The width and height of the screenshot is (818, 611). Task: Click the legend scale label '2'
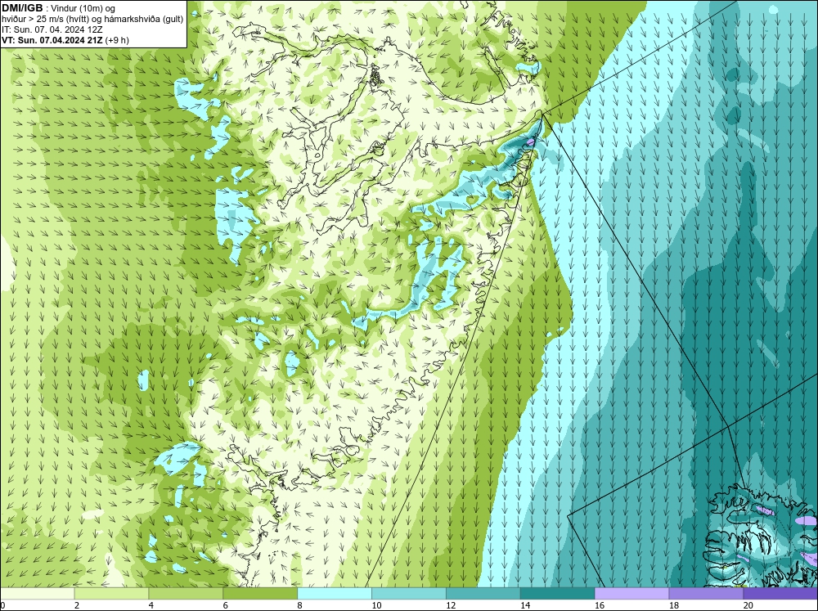77,605
